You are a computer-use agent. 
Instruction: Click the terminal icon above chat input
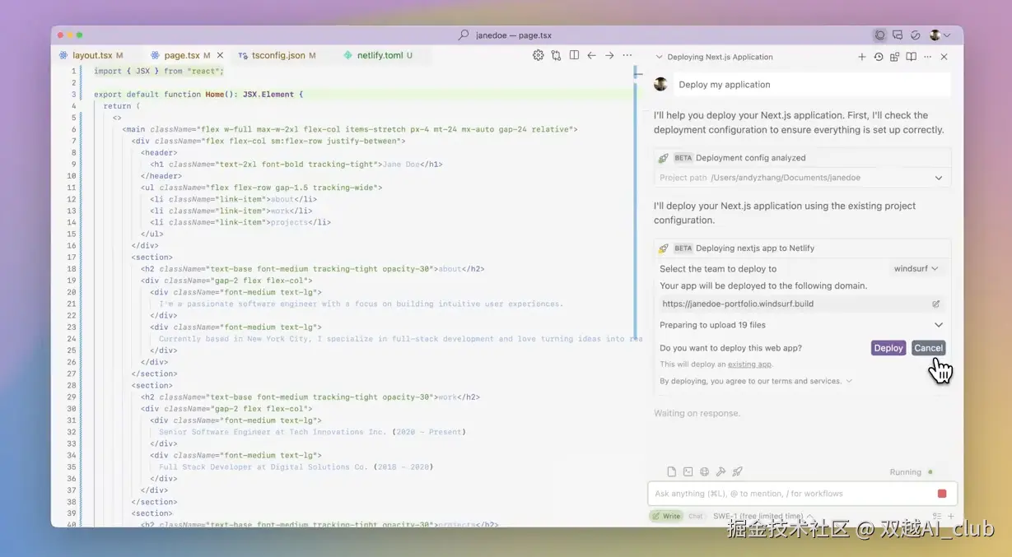[x=688, y=471]
